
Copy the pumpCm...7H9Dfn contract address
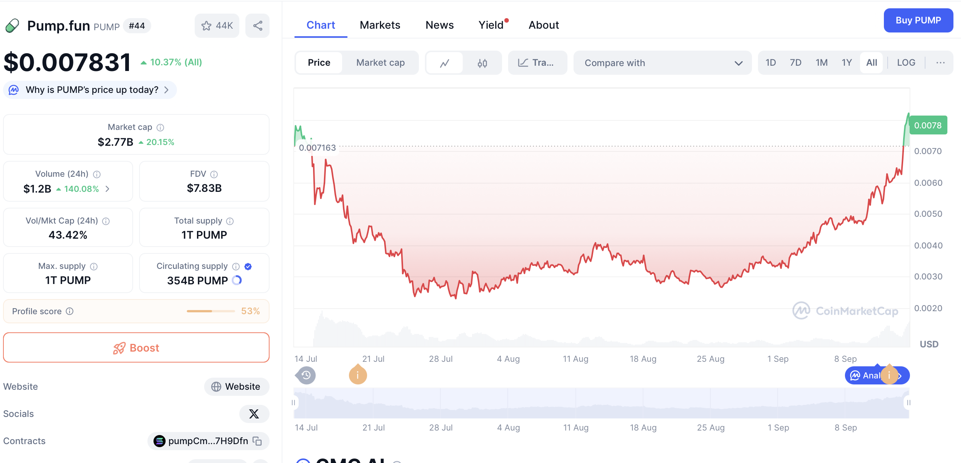pos(257,441)
